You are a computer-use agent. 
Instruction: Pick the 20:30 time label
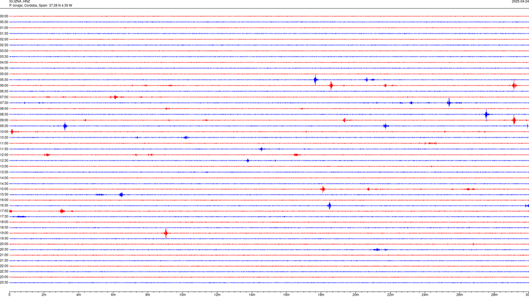[x=4, y=250]
